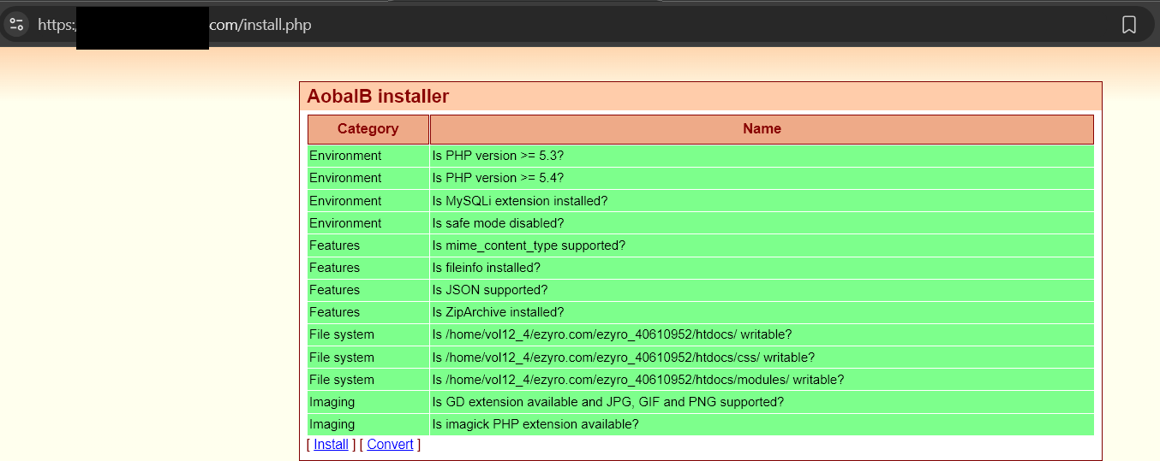Click the Category column header

click(368, 129)
